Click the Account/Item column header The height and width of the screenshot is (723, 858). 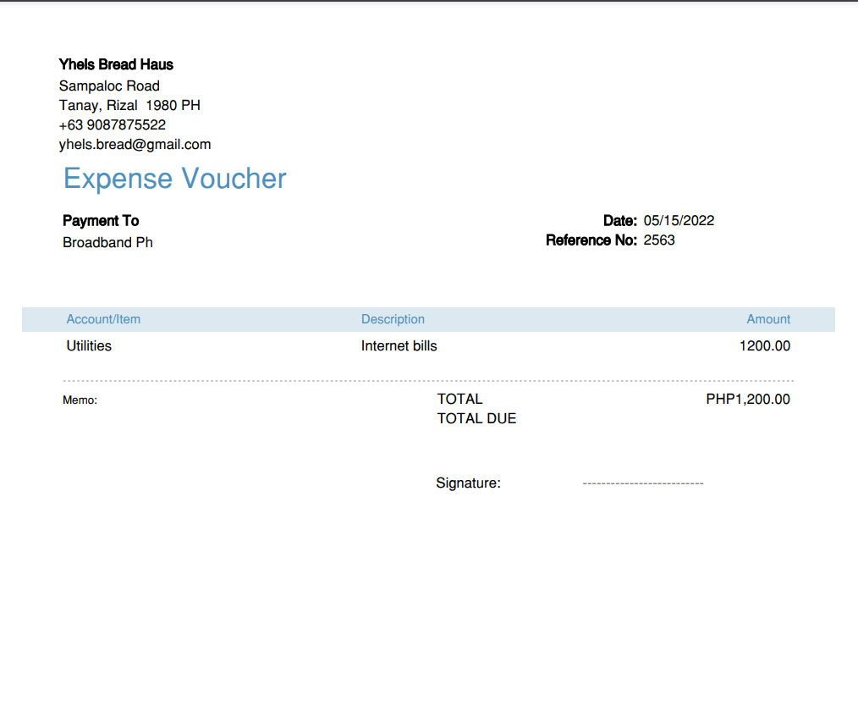click(103, 319)
